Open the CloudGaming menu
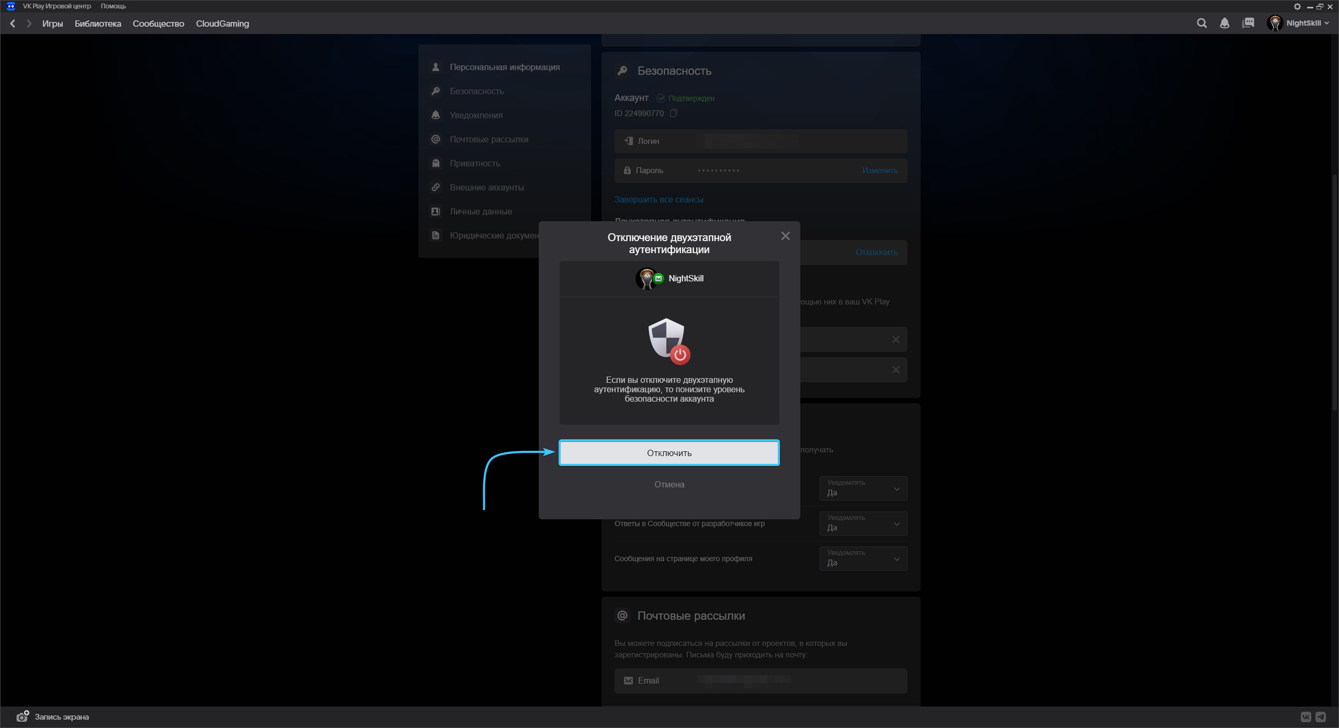This screenshot has height=728, width=1339. 222,24
